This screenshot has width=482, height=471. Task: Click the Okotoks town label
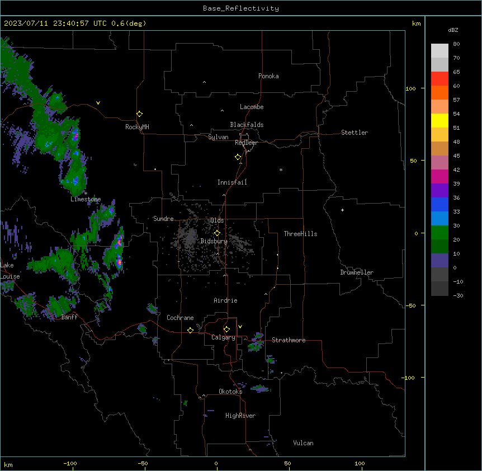[x=230, y=392]
